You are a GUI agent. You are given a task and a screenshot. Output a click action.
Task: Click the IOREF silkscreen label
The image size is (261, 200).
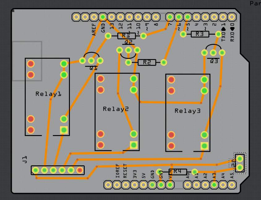coord(118,171)
